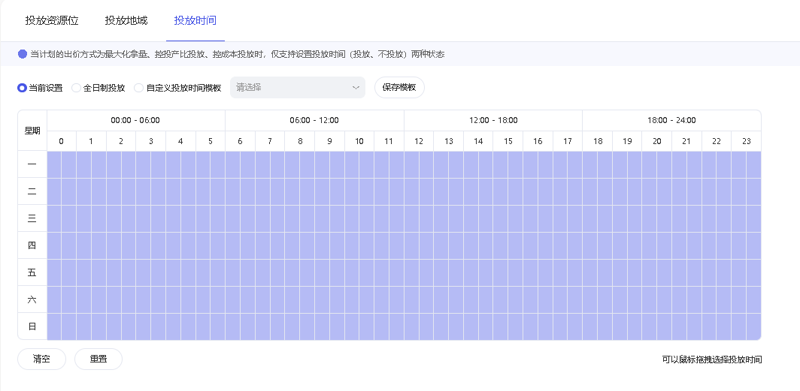800x391 pixels.
Task: Click hour header 12
Action: [x=419, y=141]
